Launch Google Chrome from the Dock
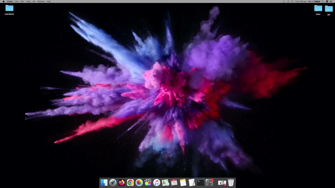This screenshot has width=335, height=188. pyautogui.click(x=130, y=183)
